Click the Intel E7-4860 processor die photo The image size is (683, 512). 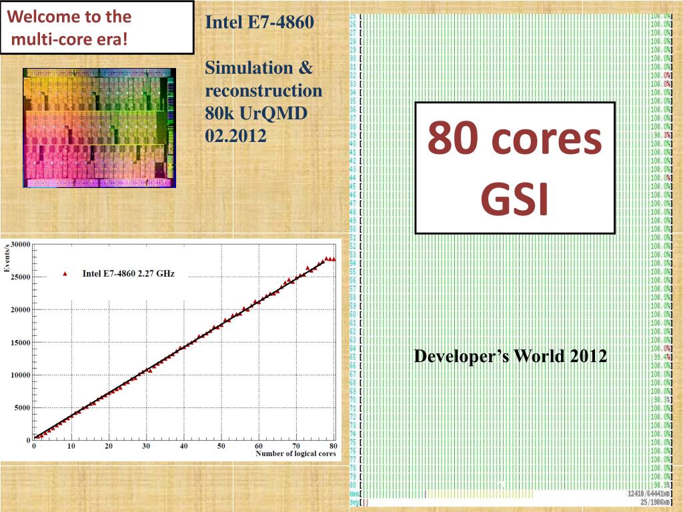(x=99, y=128)
